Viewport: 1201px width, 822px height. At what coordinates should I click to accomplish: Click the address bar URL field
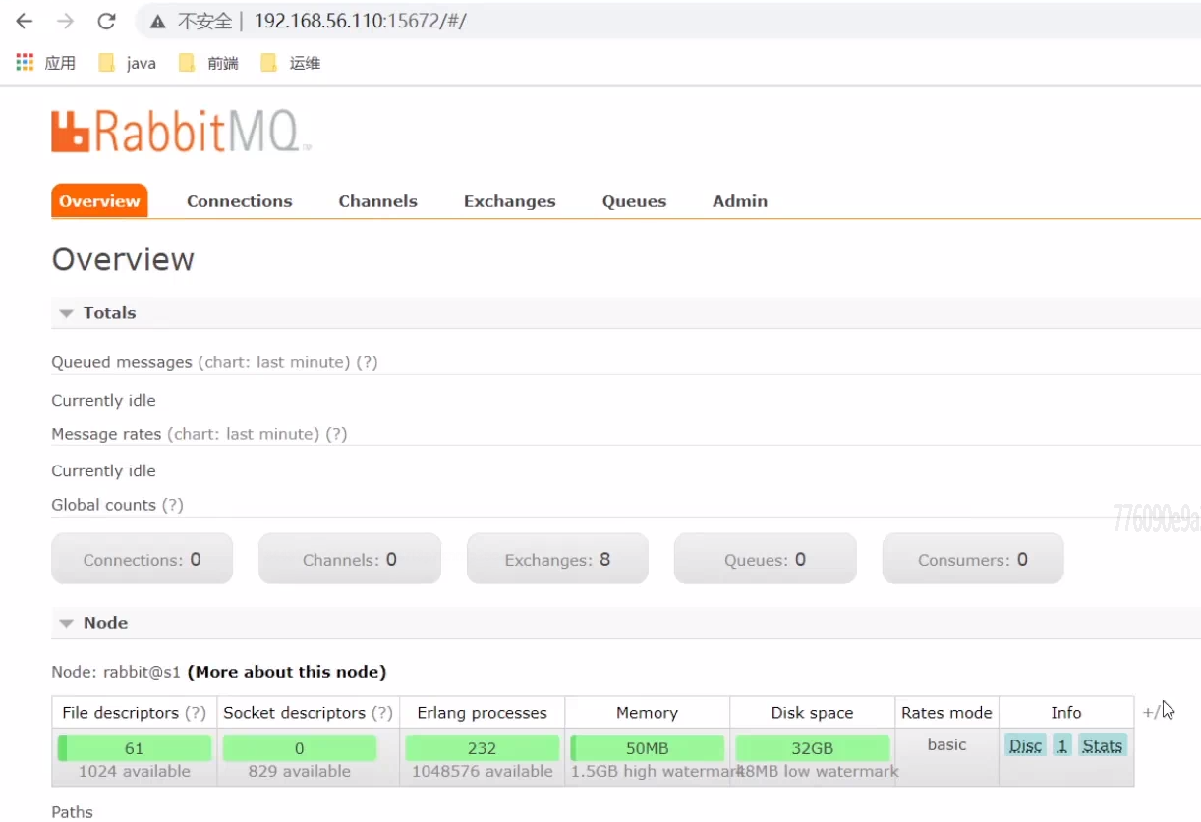668,21
